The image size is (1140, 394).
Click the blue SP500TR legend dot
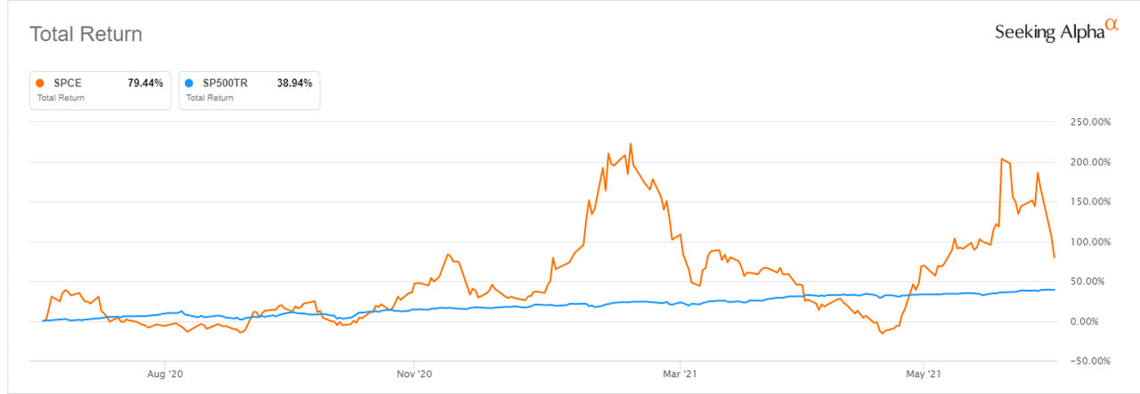[x=191, y=83]
